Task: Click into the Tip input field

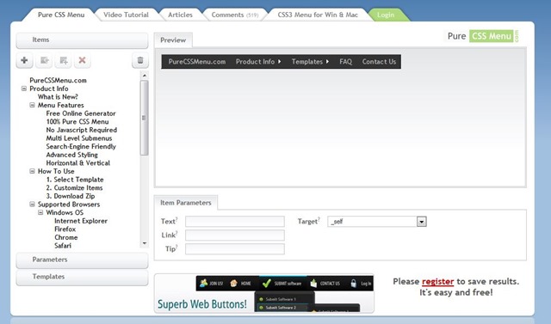Action: point(235,249)
